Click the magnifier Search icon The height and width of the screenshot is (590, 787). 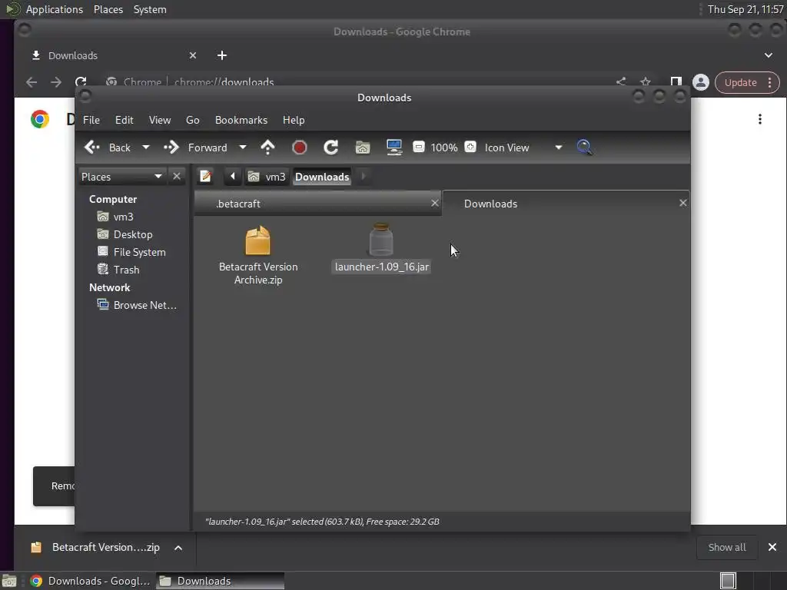[584, 147]
